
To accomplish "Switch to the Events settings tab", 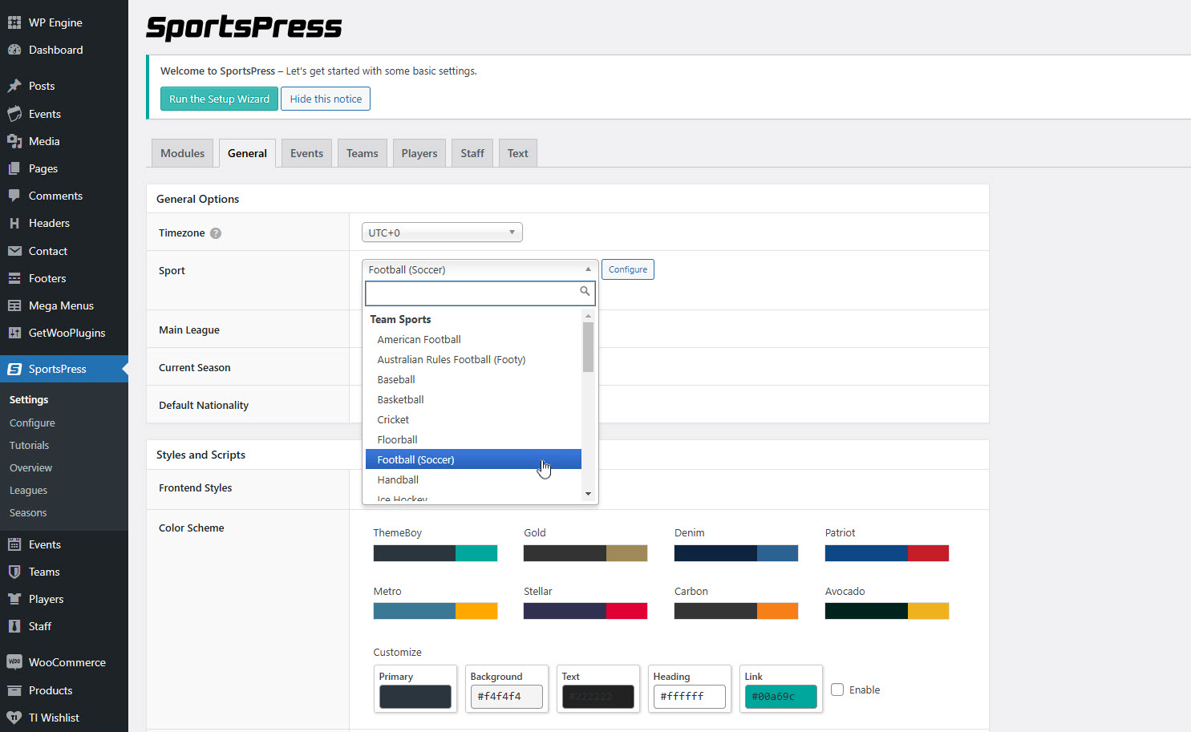I will (306, 153).
